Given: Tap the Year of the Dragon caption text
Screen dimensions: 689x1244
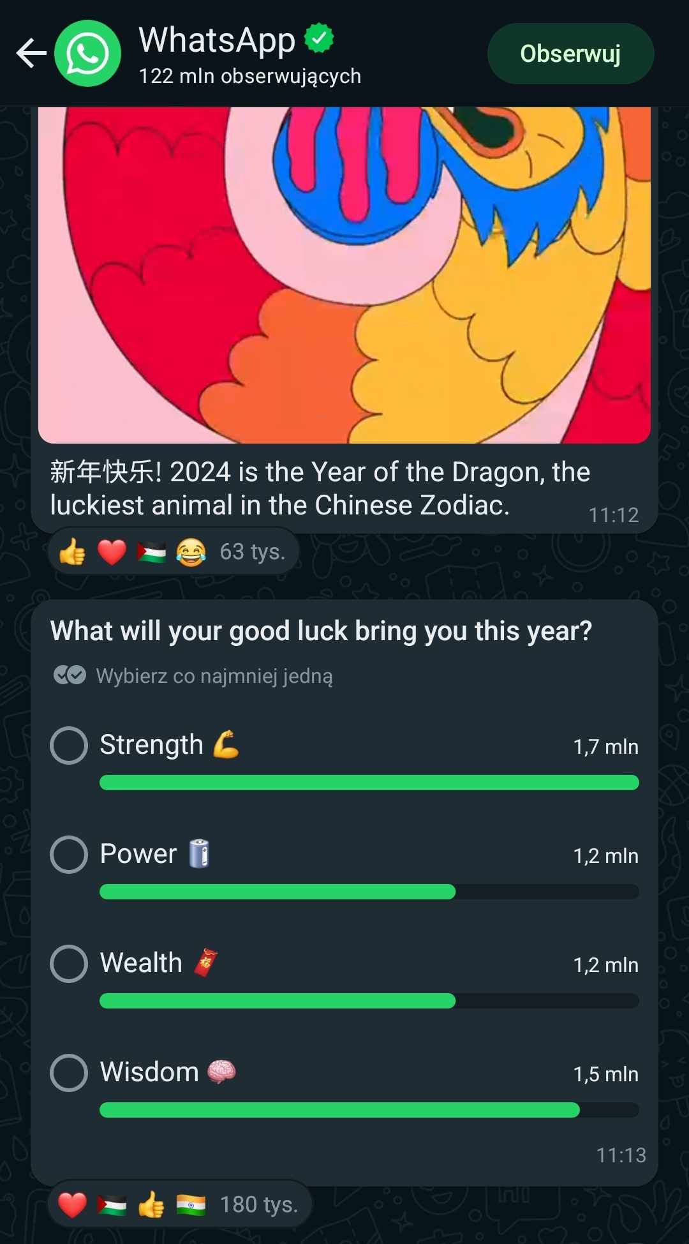Looking at the screenshot, I should pyautogui.click(x=319, y=488).
